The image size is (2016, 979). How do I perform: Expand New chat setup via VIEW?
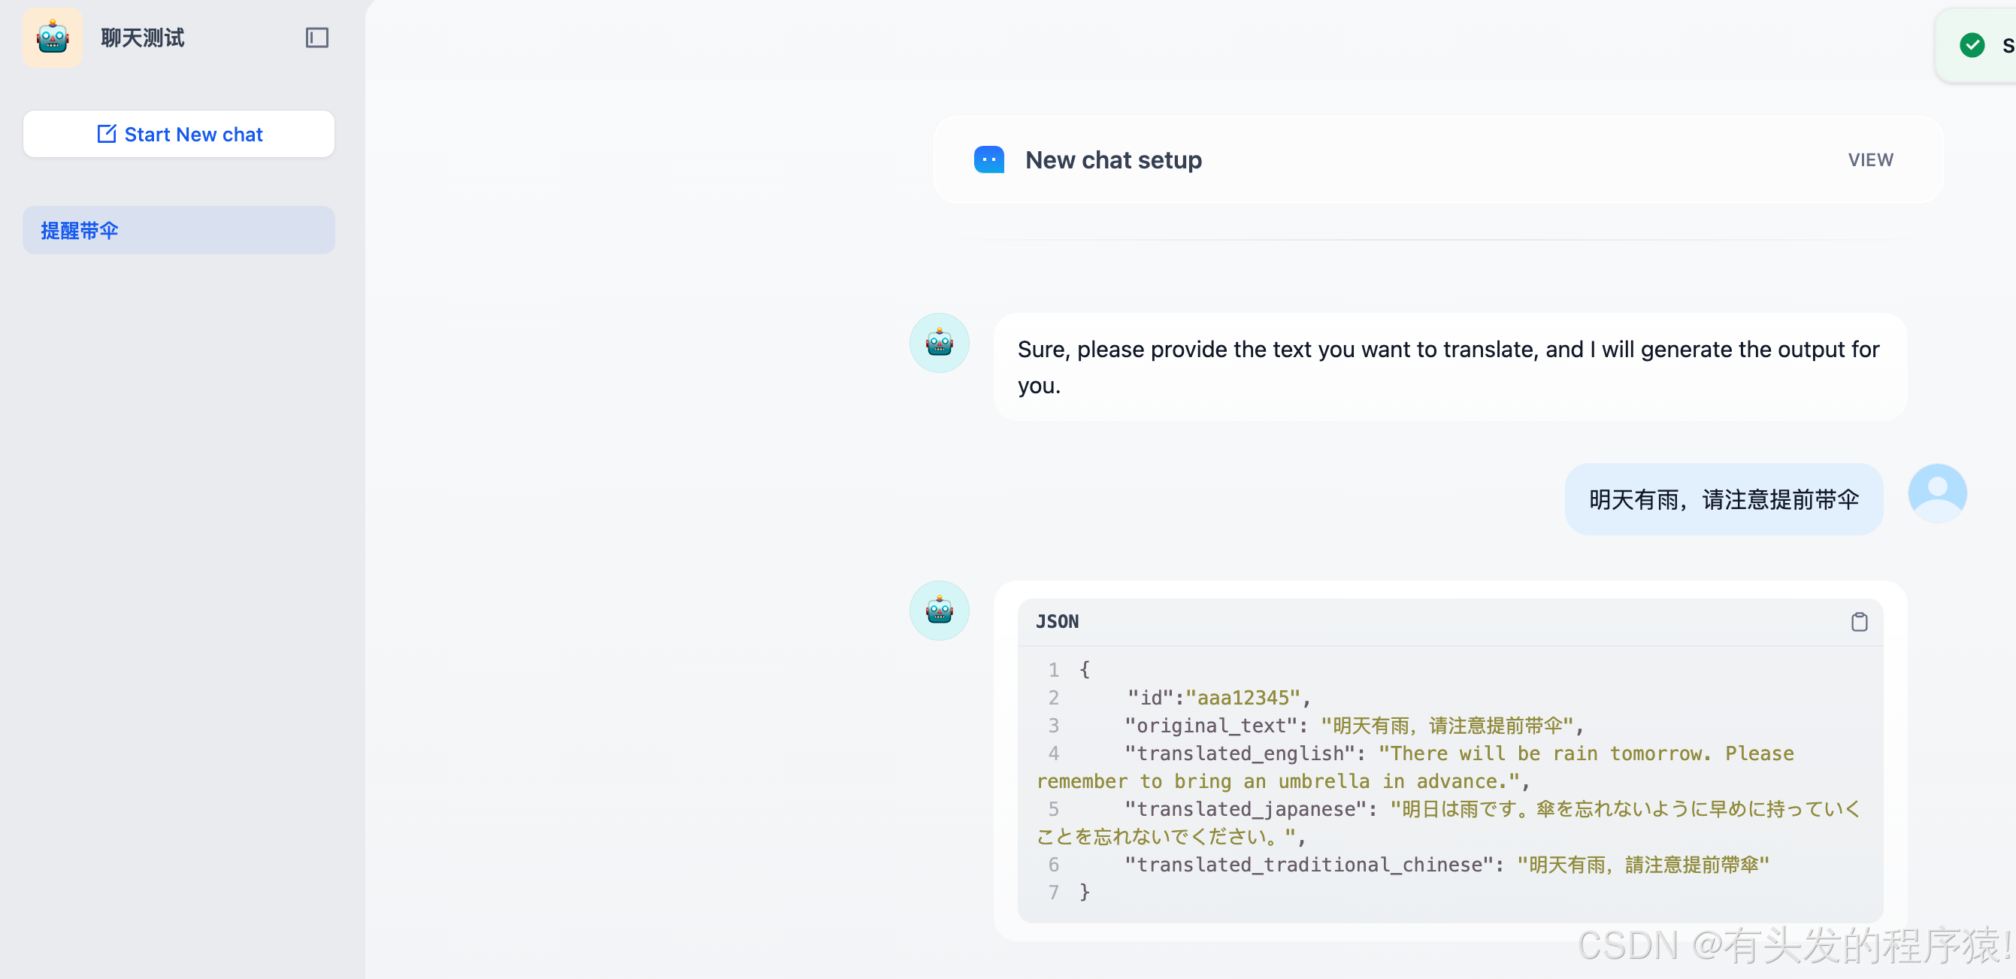coord(1869,159)
